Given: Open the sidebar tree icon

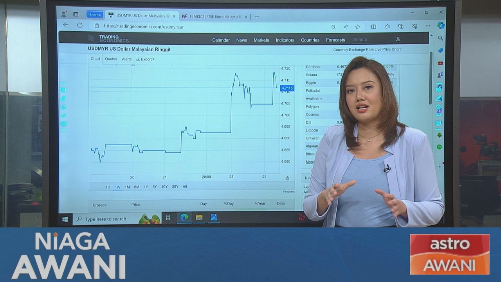Looking at the screenshot, I should (x=440, y=136).
